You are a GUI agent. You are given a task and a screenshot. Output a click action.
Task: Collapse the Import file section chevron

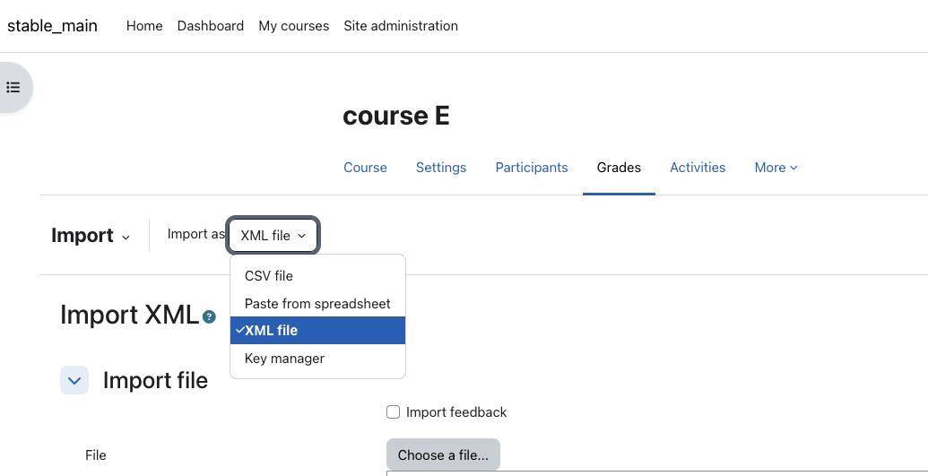74,380
